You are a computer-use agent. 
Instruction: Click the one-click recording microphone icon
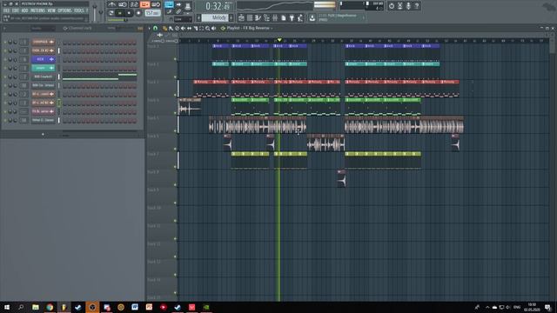coord(408,6)
